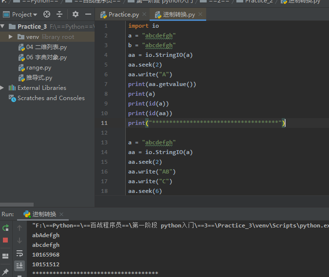
Task: Click output line abAdefgh
Action: [46, 235]
